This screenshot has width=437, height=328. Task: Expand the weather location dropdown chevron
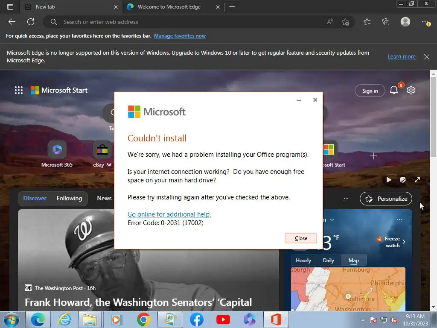332,220
